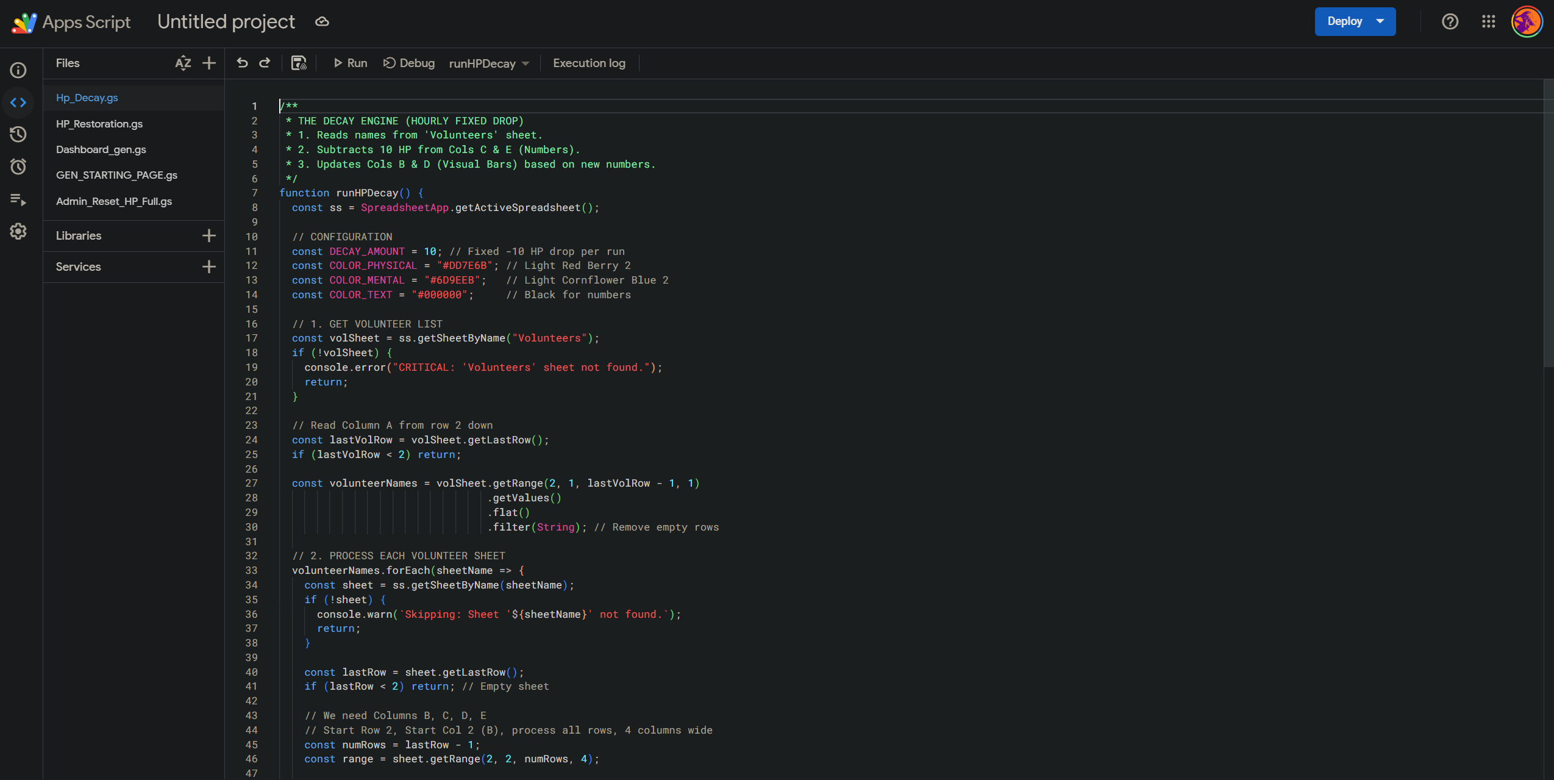Add a service with plus button

209,267
